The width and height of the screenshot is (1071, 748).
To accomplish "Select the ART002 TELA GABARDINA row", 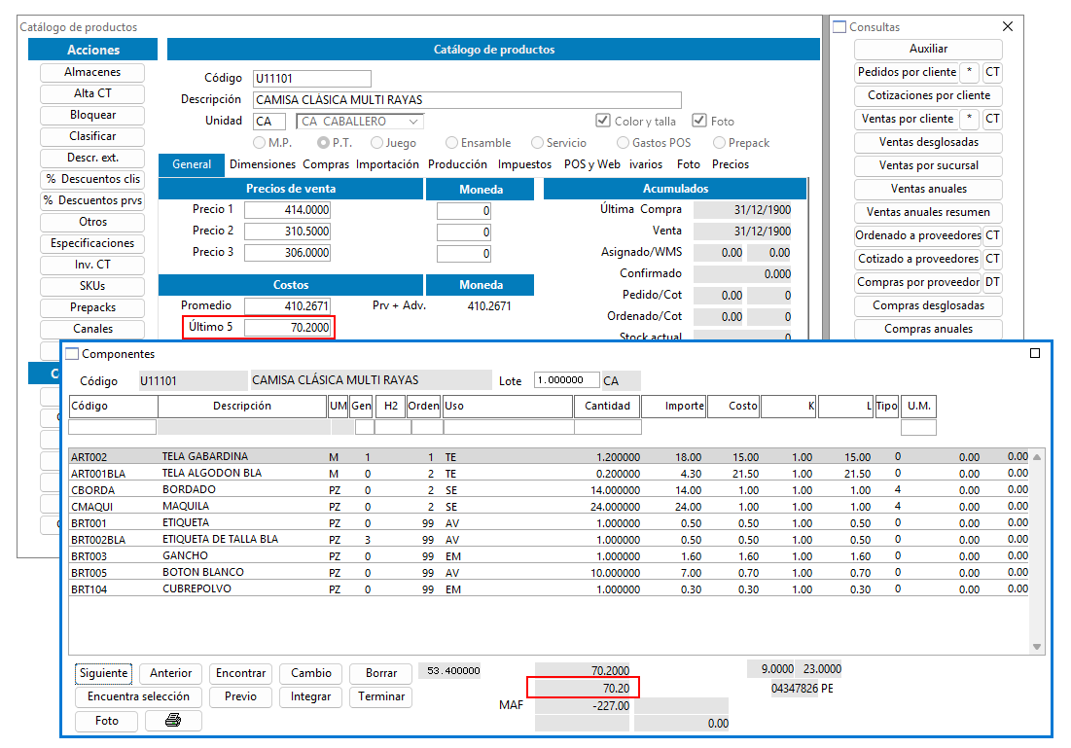I will (550, 456).
